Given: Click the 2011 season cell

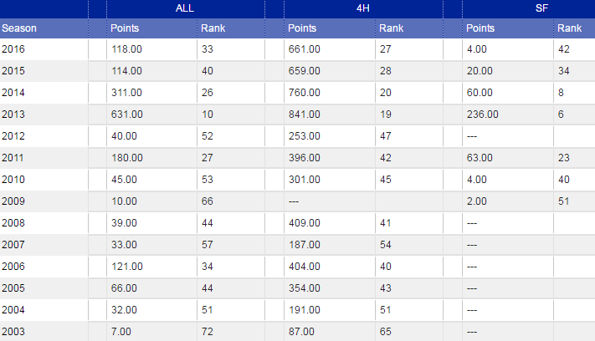Looking at the screenshot, I should pyautogui.click(x=14, y=158).
